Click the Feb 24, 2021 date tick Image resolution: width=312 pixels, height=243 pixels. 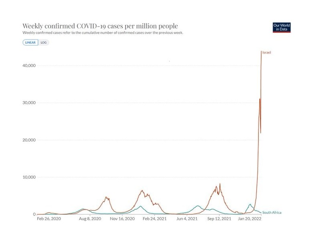[155, 219]
